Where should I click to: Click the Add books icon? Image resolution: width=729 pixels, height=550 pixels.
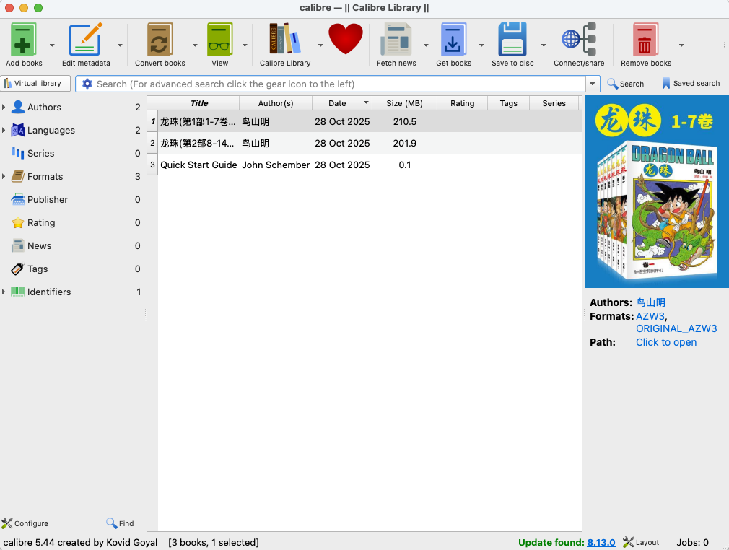[24, 40]
